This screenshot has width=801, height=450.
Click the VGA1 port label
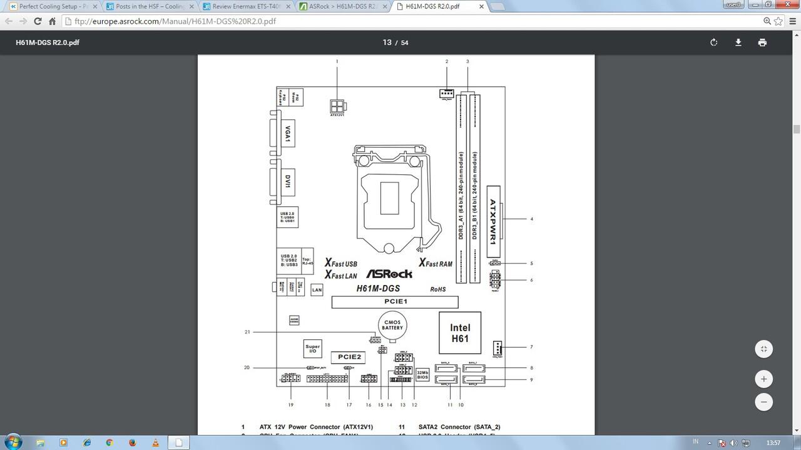tap(288, 134)
